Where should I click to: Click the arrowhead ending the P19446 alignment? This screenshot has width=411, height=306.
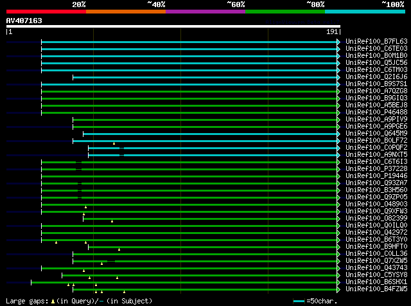[338, 177]
